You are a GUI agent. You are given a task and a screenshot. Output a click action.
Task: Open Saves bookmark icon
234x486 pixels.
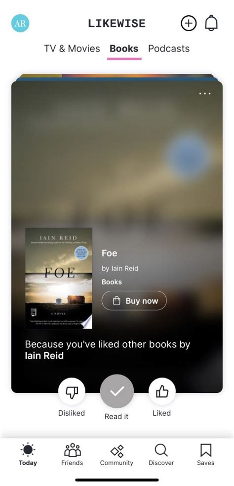[x=205, y=454]
